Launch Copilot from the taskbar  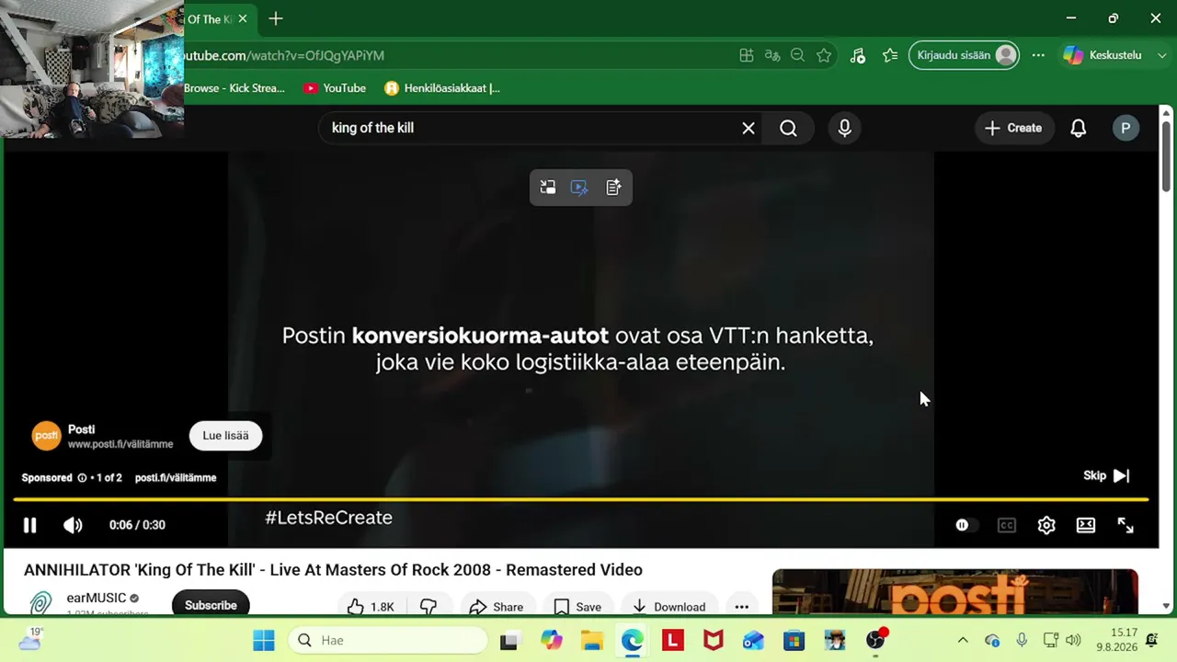pos(552,640)
